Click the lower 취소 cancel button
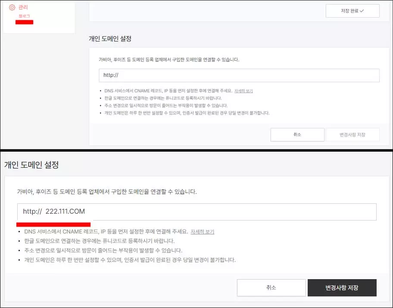393x308 pixels. (x=271, y=288)
